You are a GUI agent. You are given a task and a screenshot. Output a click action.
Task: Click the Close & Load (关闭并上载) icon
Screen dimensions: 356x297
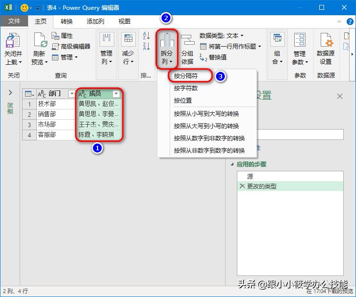point(13,40)
